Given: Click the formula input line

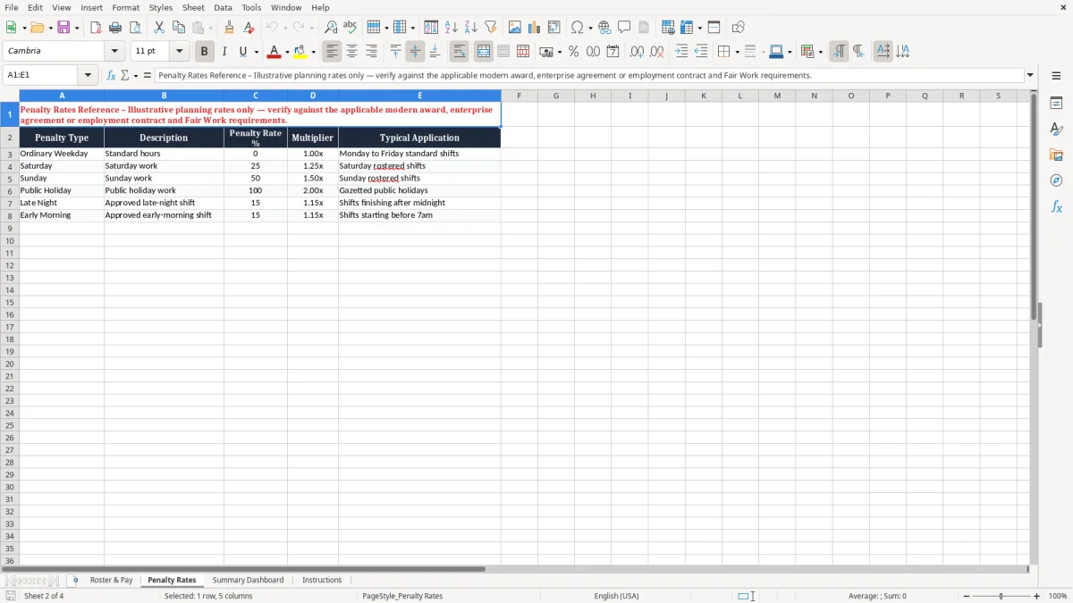Looking at the screenshot, I should coord(589,76).
